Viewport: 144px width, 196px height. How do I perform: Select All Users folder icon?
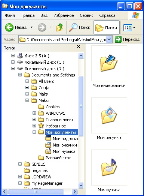[x=34, y=81]
